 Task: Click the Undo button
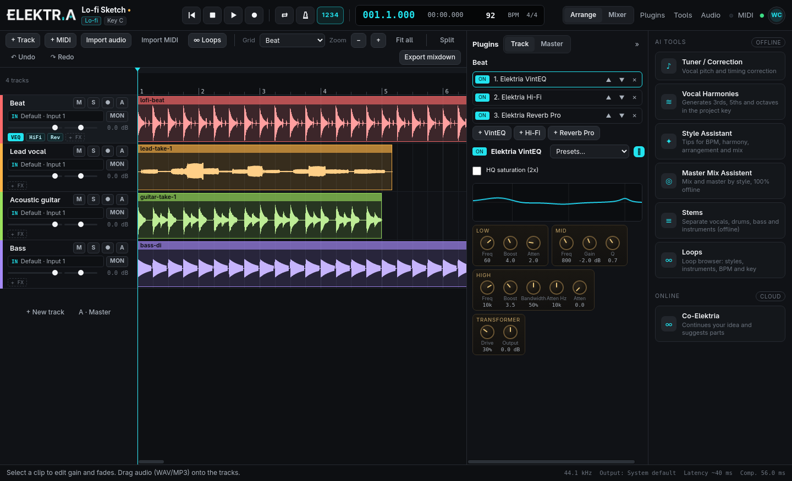23,57
